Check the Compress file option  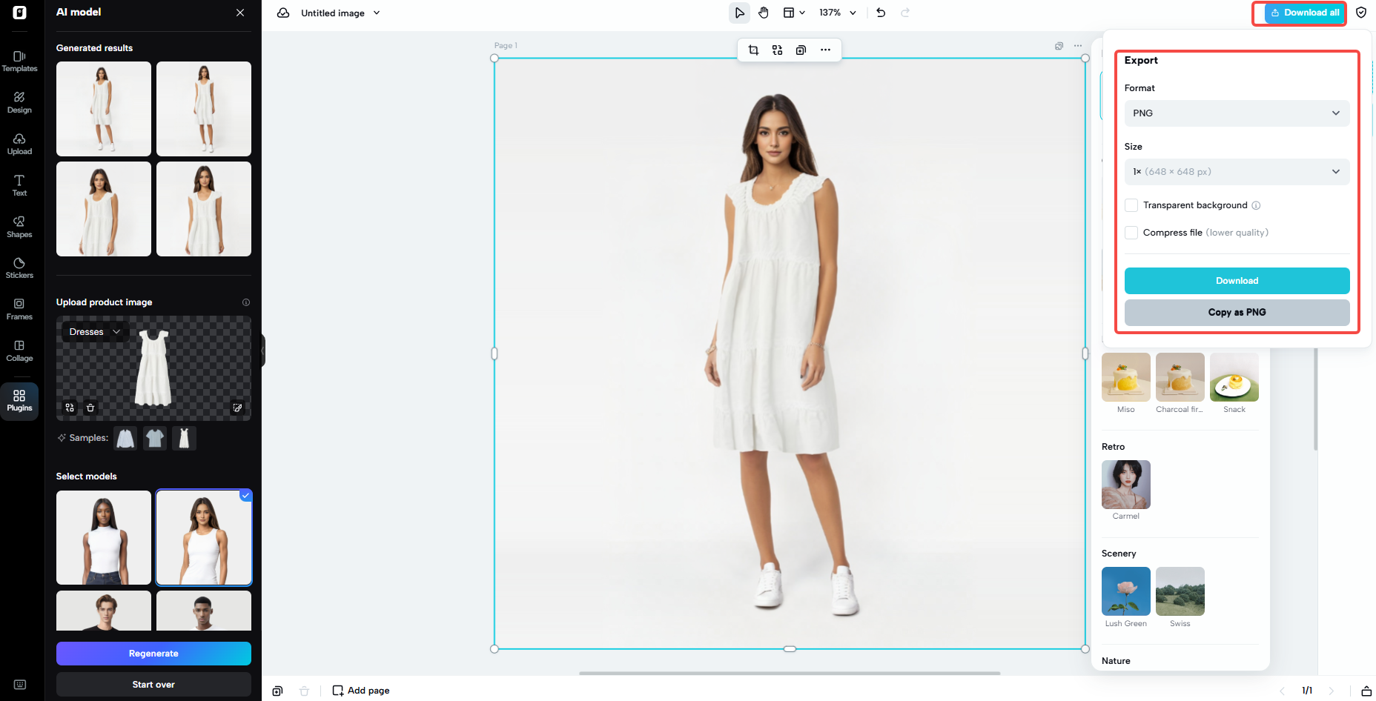pos(1131,233)
